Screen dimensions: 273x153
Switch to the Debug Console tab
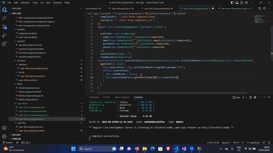coord(122,97)
